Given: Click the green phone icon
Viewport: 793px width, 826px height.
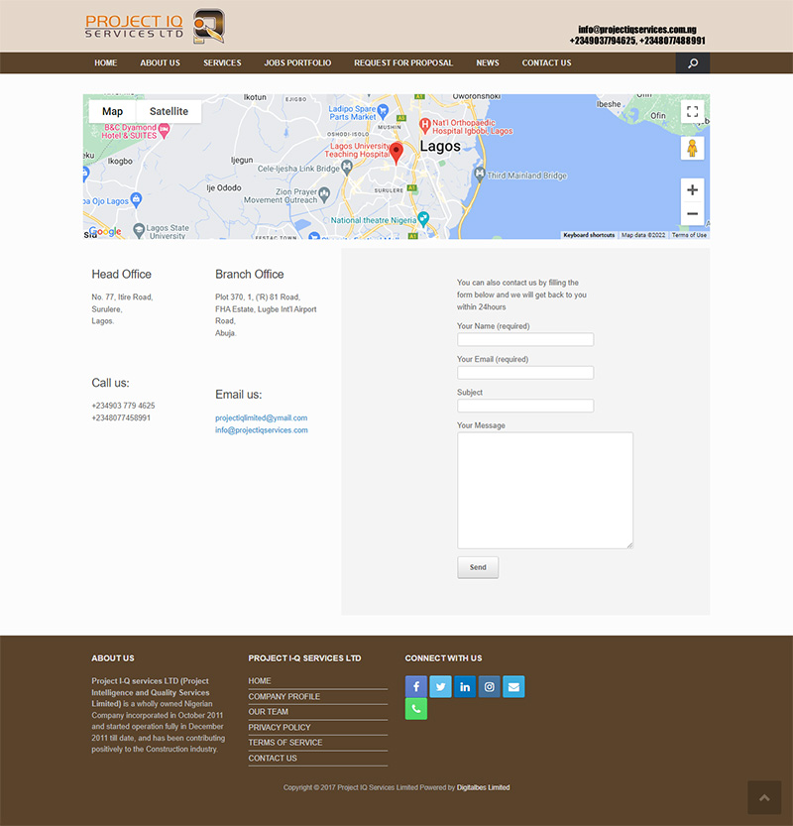Looking at the screenshot, I should (x=416, y=709).
